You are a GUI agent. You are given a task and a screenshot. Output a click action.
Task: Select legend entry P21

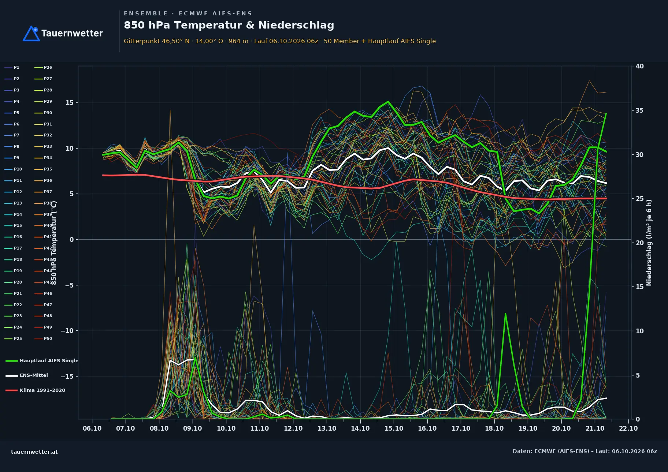[x=13, y=294]
